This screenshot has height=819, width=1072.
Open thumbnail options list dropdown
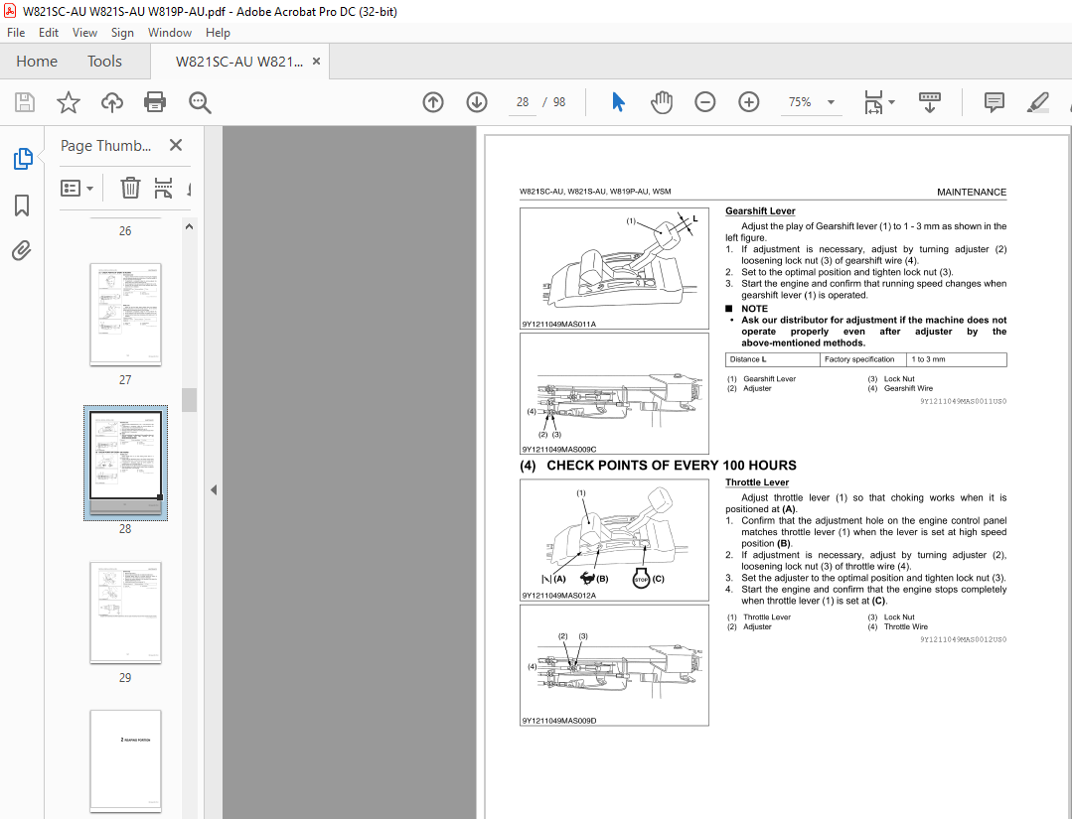[x=77, y=188]
